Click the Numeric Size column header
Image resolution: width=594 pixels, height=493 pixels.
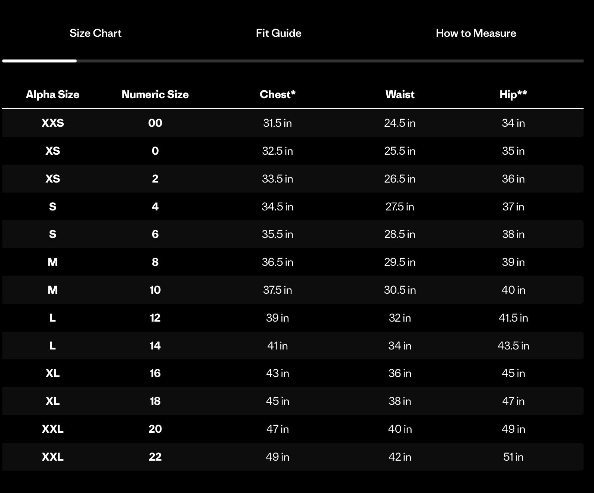click(155, 94)
